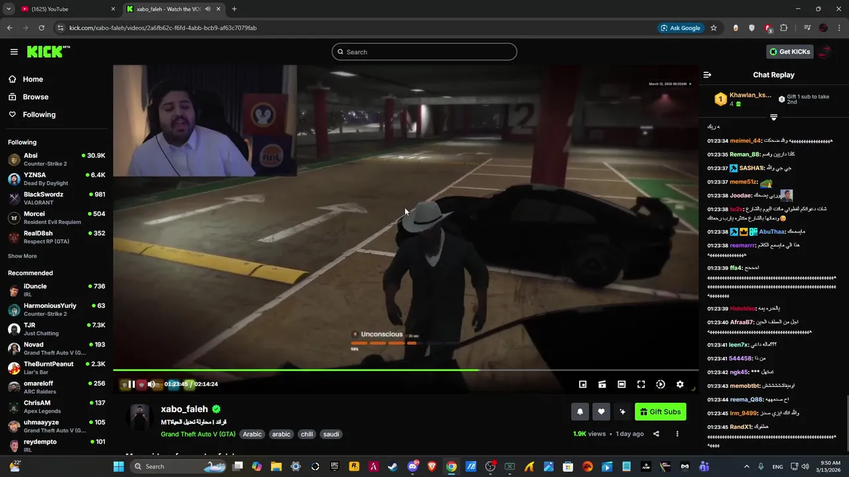Screen dimensions: 849x477
Task: Open a new browser tab
Action: click(234, 9)
